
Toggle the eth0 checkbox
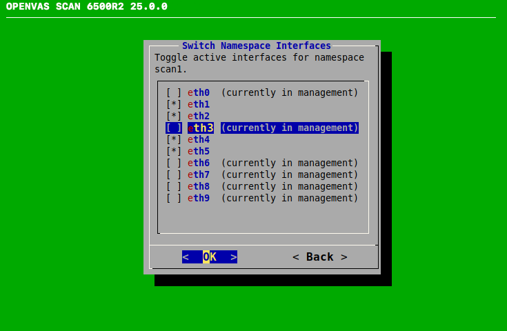174,92
